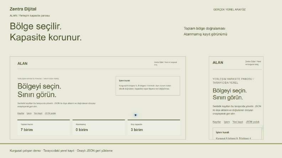Screen dimensions: 282x158
Task: Open the İşlem link in the wide preview
Action: [29, 113]
